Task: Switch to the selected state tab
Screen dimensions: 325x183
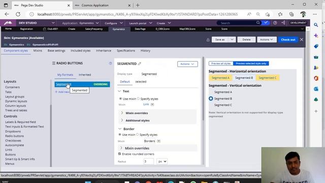Action: click(141, 81)
